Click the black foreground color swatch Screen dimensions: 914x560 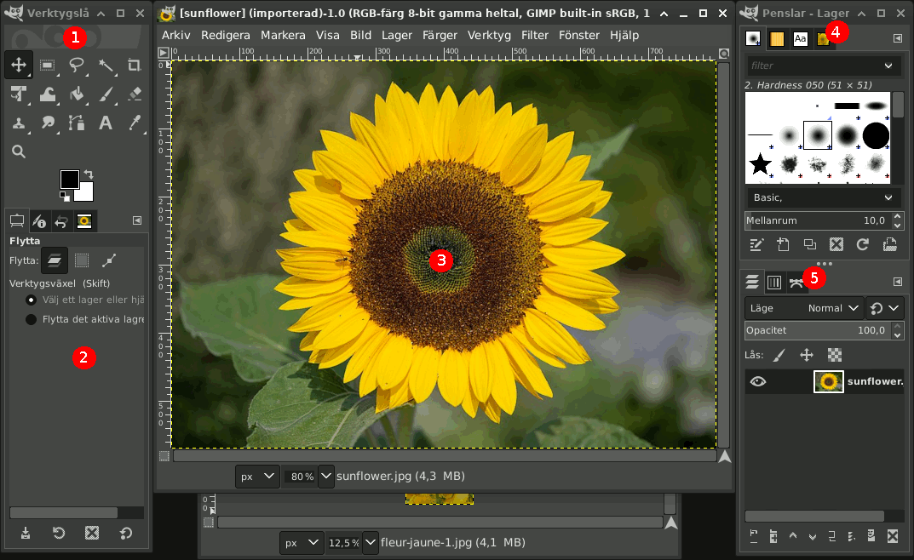[69, 179]
